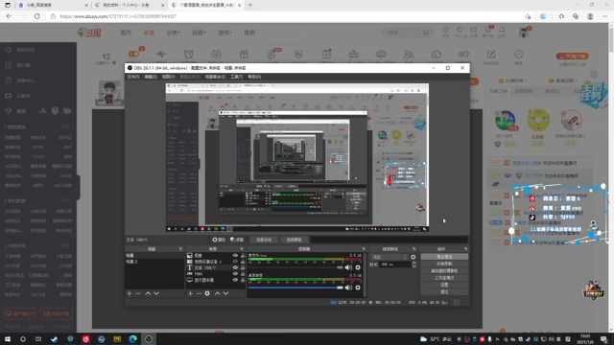Open OBS Studio from Windows taskbar
The height and width of the screenshot is (345, 614).
[x=149, y=339]
